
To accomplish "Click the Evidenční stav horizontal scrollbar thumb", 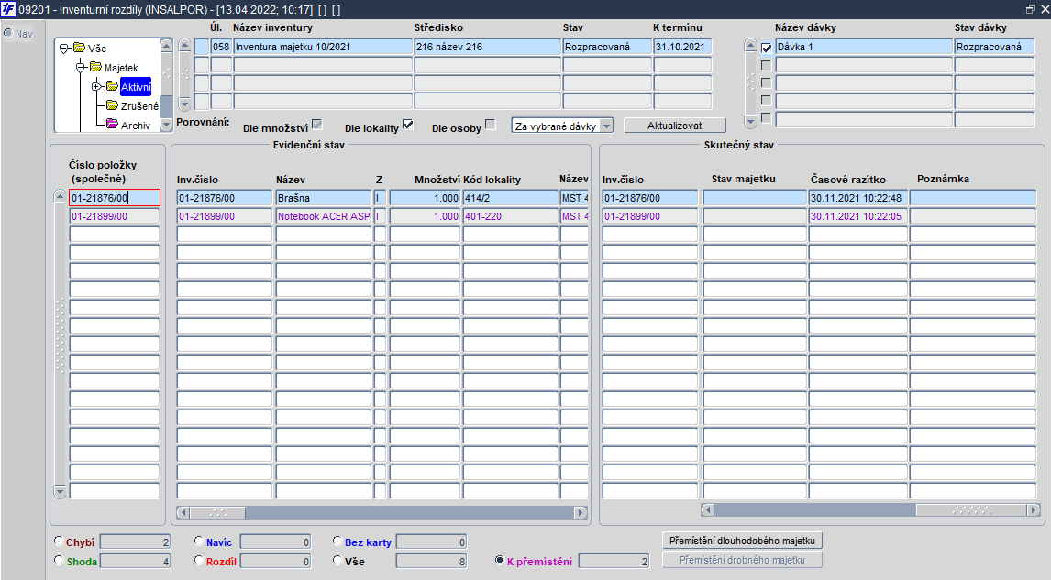I will click(x=218, y=512).
